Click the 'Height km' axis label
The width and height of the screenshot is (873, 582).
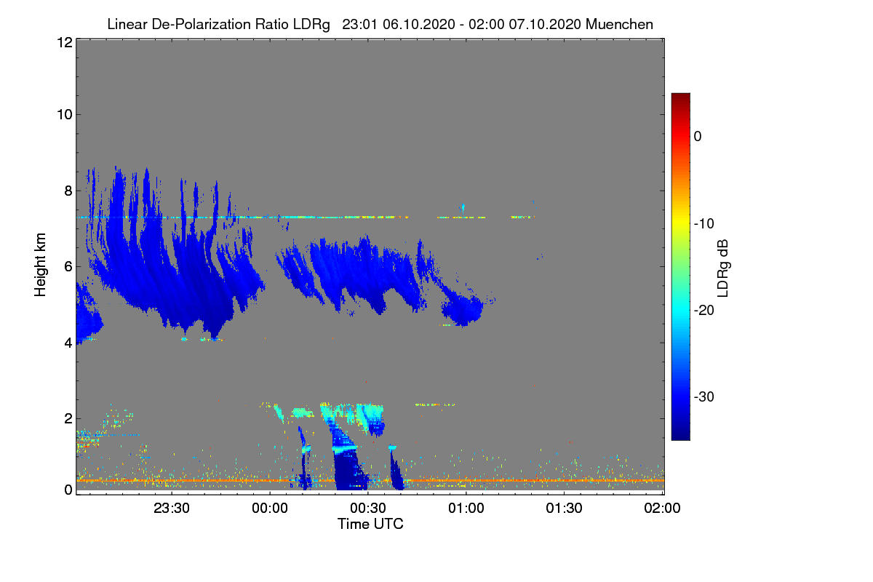[41, 265]
